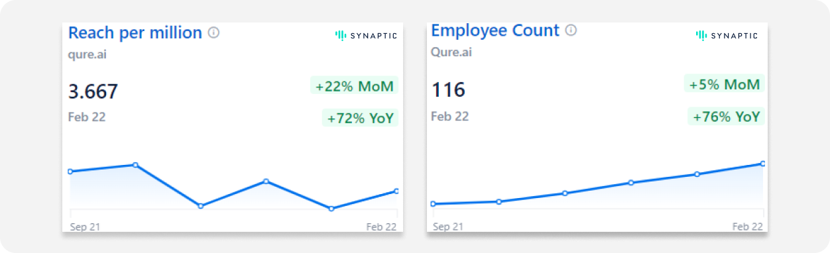Viewport: 830px width, 253px height.
Task: Select the 3.667 reach value
Action: point(93,91)
